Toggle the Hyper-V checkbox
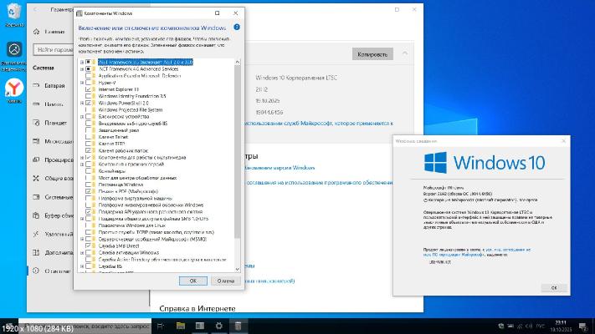Image resolution: width=595 pixels, height=334 pixels. pyautogui.click(x=89, y=82)
